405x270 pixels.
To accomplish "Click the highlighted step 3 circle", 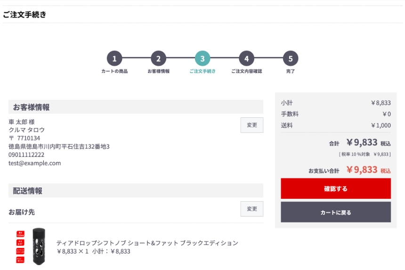I will pos(202,59).
